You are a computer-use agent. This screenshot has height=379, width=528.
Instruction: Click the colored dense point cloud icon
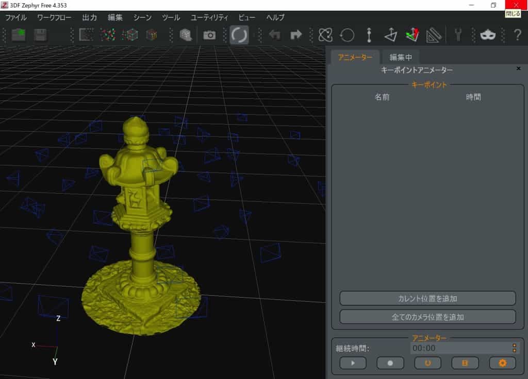(x=108, y=35)
